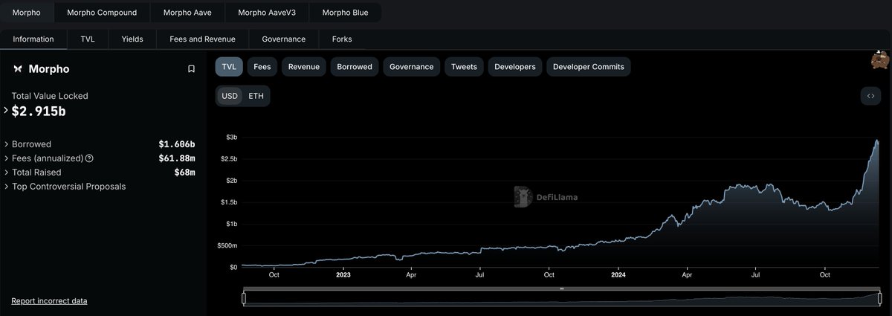Grab the right range slider handle
The width and height of the screenshot is (892, 316).
[880, 298]
